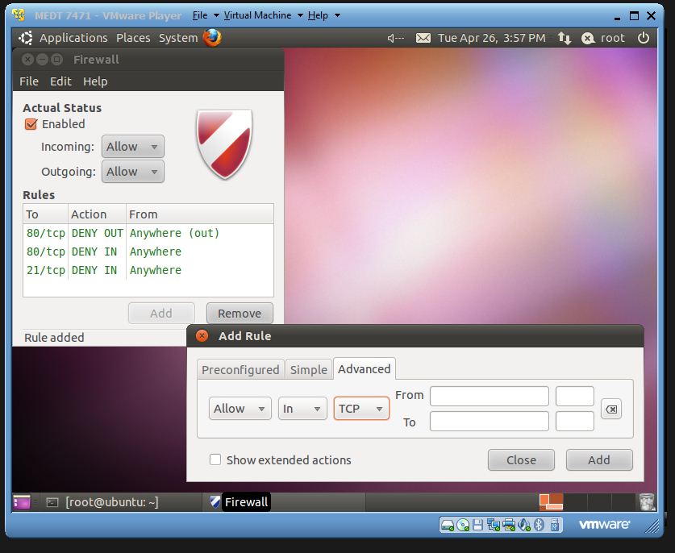Image resolution: width=675 pixels, height=553 pixels.
Task: Open the Outgoing policy dropdown
Action: (x=132, y=171)
